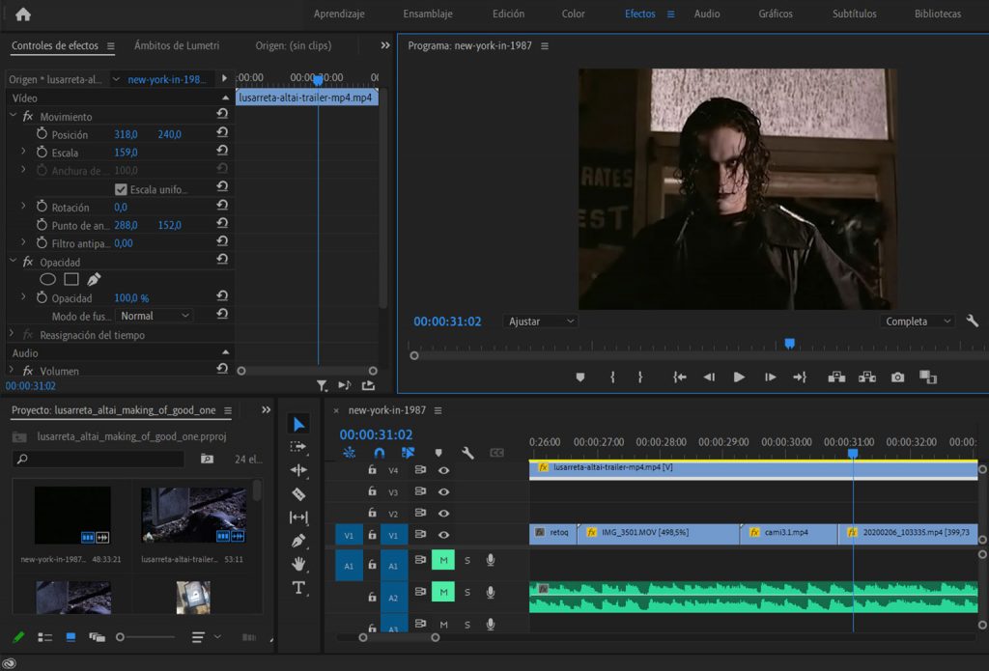Toggle Snap in timeline magnet icon
This screenshot has height=671, width=989.
[x=379, y=453]
